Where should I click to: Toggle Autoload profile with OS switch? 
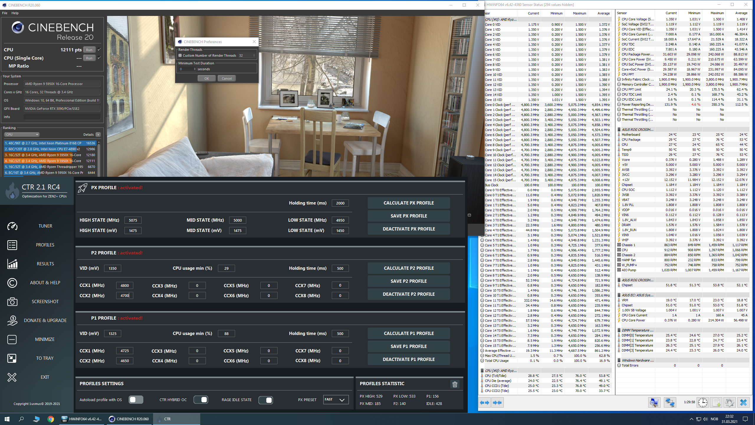click(x=136, y=400)
